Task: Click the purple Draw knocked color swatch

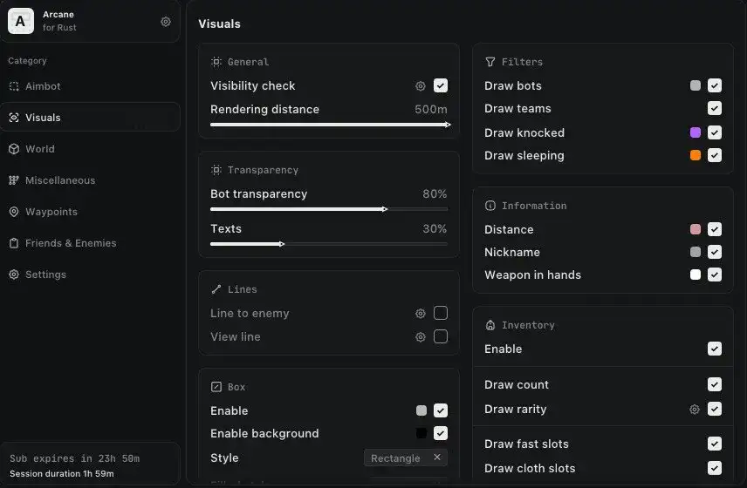Action: pyautogui.click(x=696, y=133)
